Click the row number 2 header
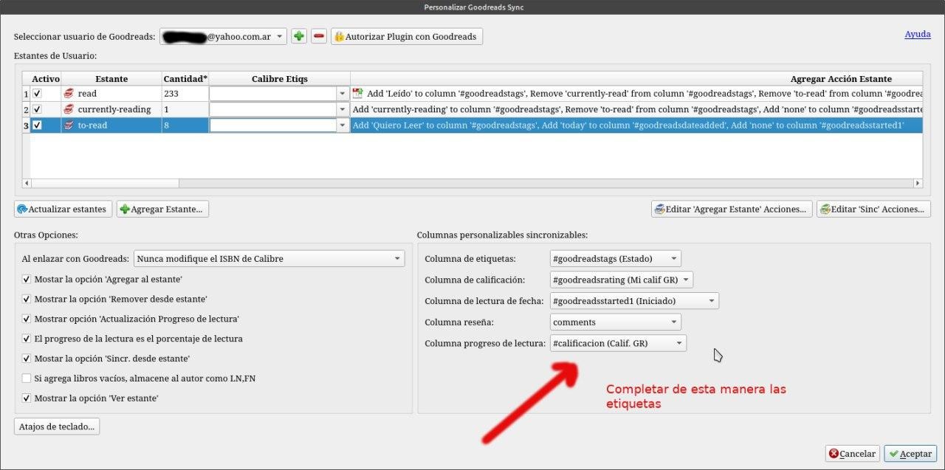 click(26, 109)
